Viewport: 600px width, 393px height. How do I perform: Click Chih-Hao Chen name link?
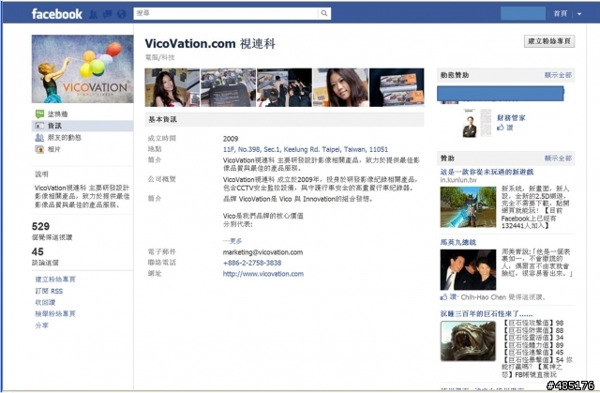coord(484,297)
